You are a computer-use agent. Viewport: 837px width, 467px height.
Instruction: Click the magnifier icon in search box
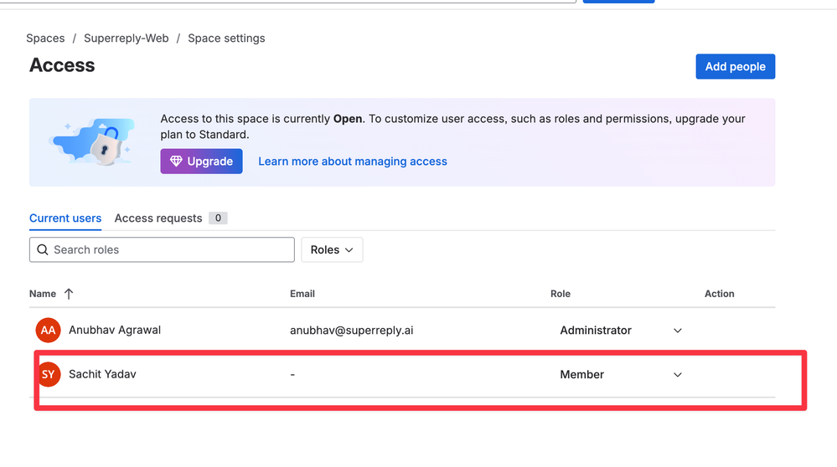pyautogui.click(x=43, y=249)
